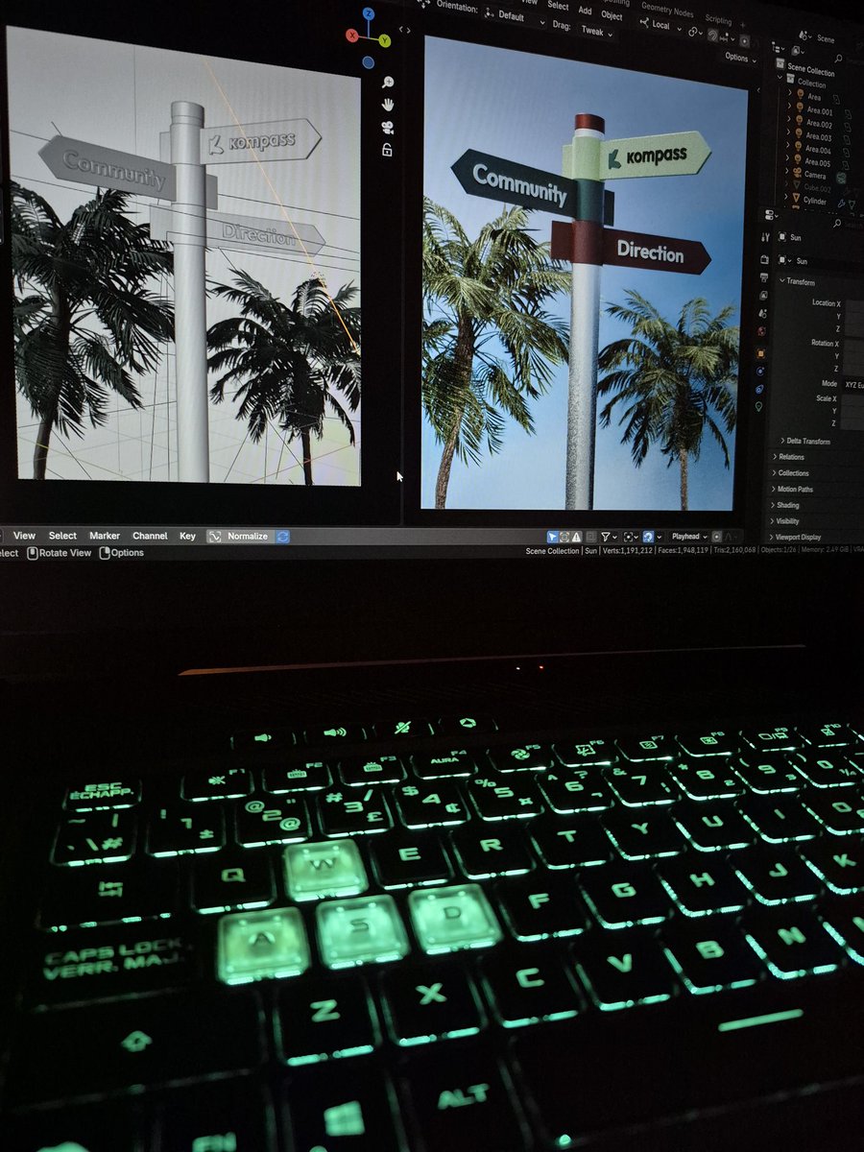The image size is (864, 1152).
Task: Open the Local transform orientation dropdown
Action: 660,25
